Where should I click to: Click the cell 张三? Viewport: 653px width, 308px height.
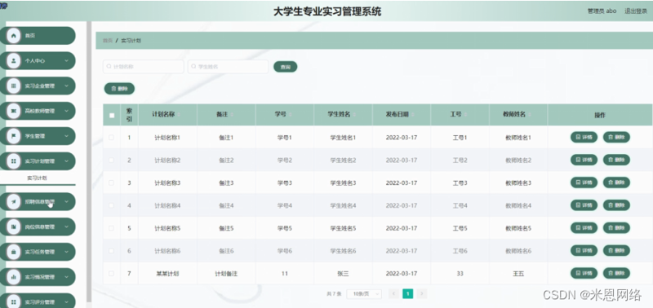point(343,274)
